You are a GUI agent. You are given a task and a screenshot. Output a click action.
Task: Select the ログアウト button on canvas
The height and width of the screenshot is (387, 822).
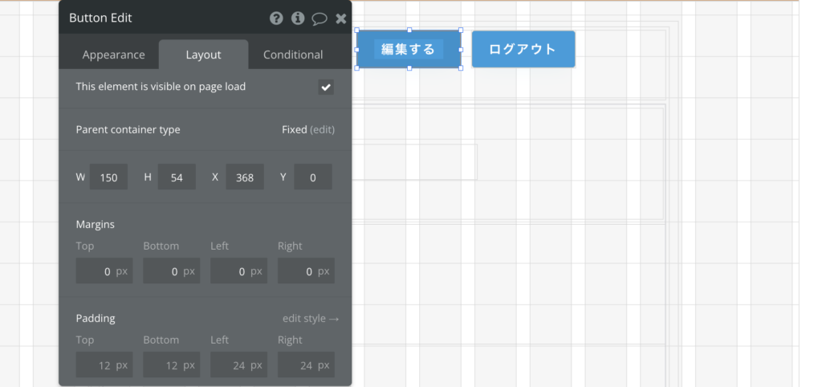point(523,49)
